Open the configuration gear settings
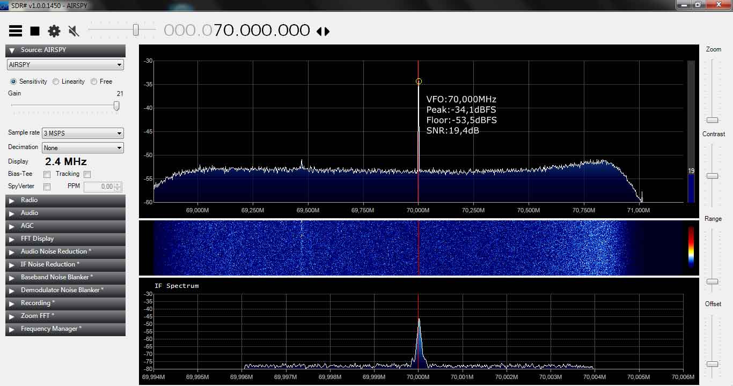This screenshot has height=386, width=733. [54, 31]
